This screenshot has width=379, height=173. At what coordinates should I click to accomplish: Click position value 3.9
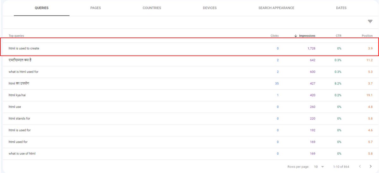(x=370, y=49)
